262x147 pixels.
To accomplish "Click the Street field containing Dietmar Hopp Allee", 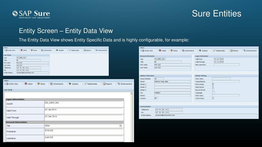I will (172, 81).
